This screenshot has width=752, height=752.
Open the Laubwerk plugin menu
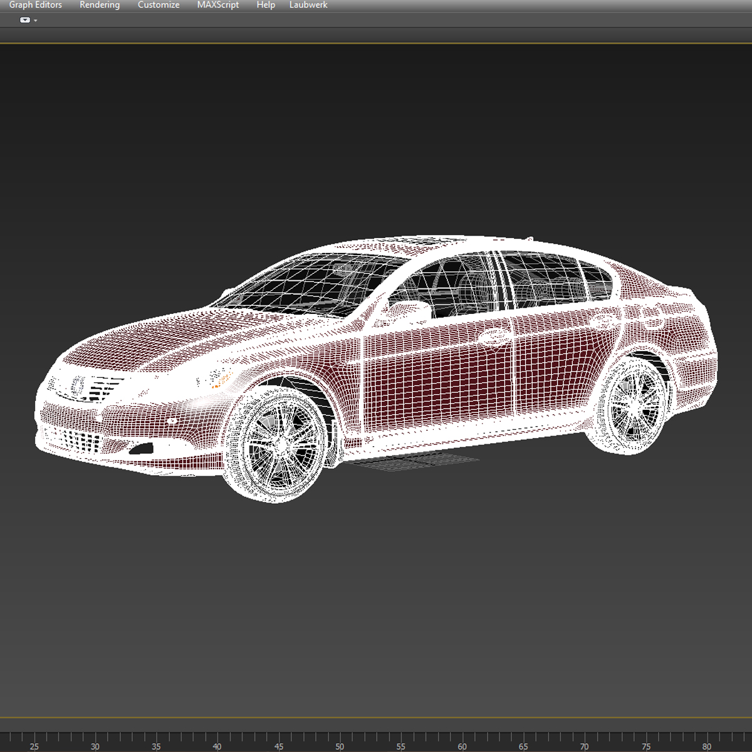[308, 5]
